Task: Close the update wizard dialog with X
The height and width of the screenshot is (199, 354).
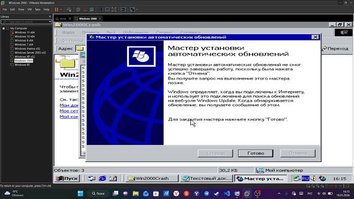Action: (315, 37)
